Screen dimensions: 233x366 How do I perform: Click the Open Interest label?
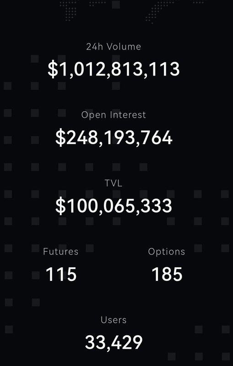[x=114, y=115]
